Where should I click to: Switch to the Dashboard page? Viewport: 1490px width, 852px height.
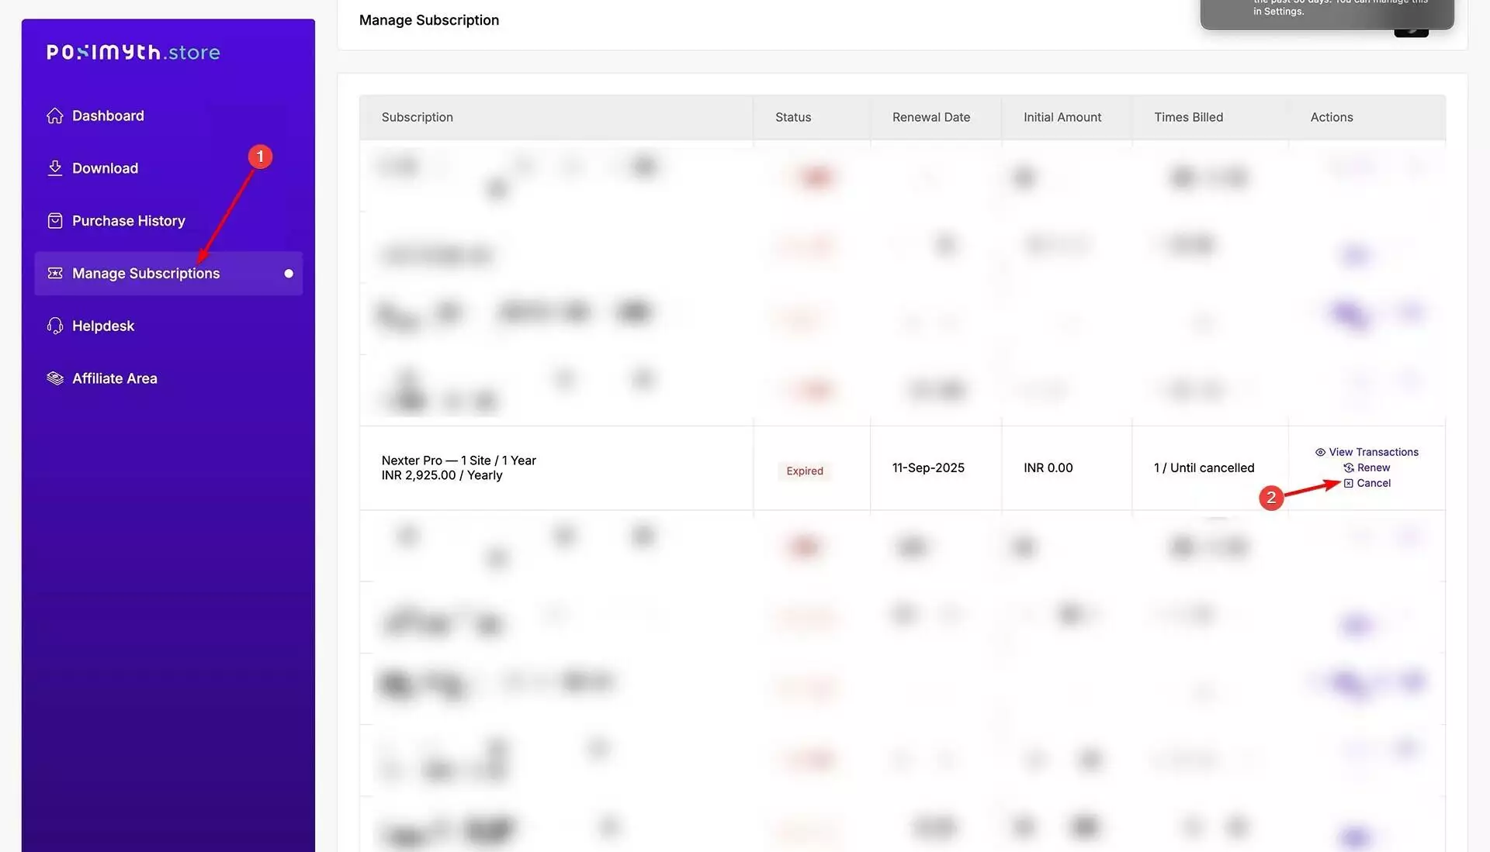pos(108,115)
